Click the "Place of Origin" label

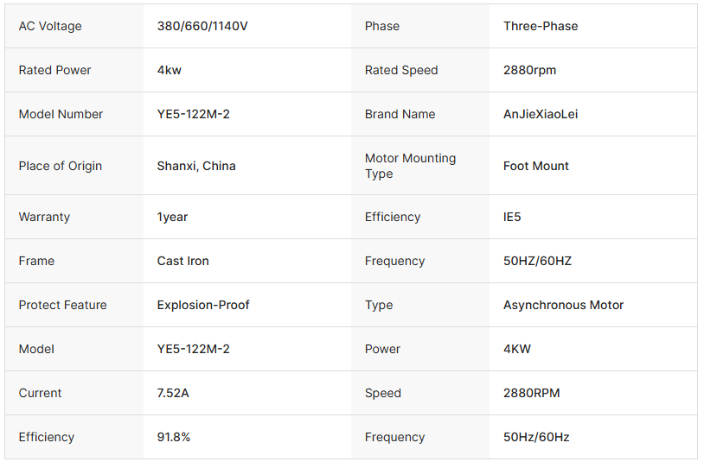60,166
